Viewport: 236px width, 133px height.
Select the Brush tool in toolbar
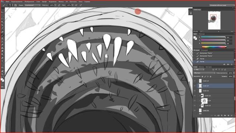click(x=2, y=35)
